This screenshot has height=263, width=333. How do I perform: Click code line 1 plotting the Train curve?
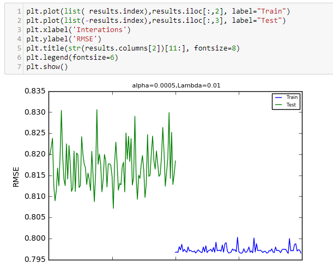pos(158,11)
